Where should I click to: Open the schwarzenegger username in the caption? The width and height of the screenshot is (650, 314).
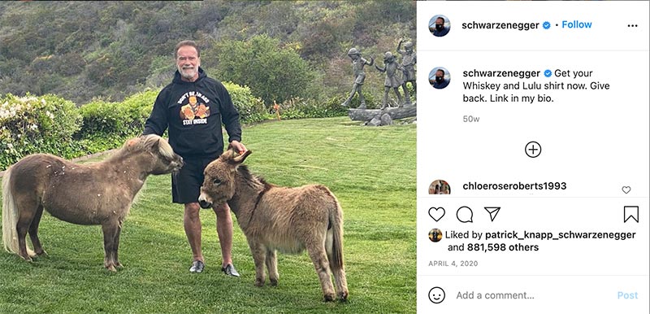tap(501, 73)
